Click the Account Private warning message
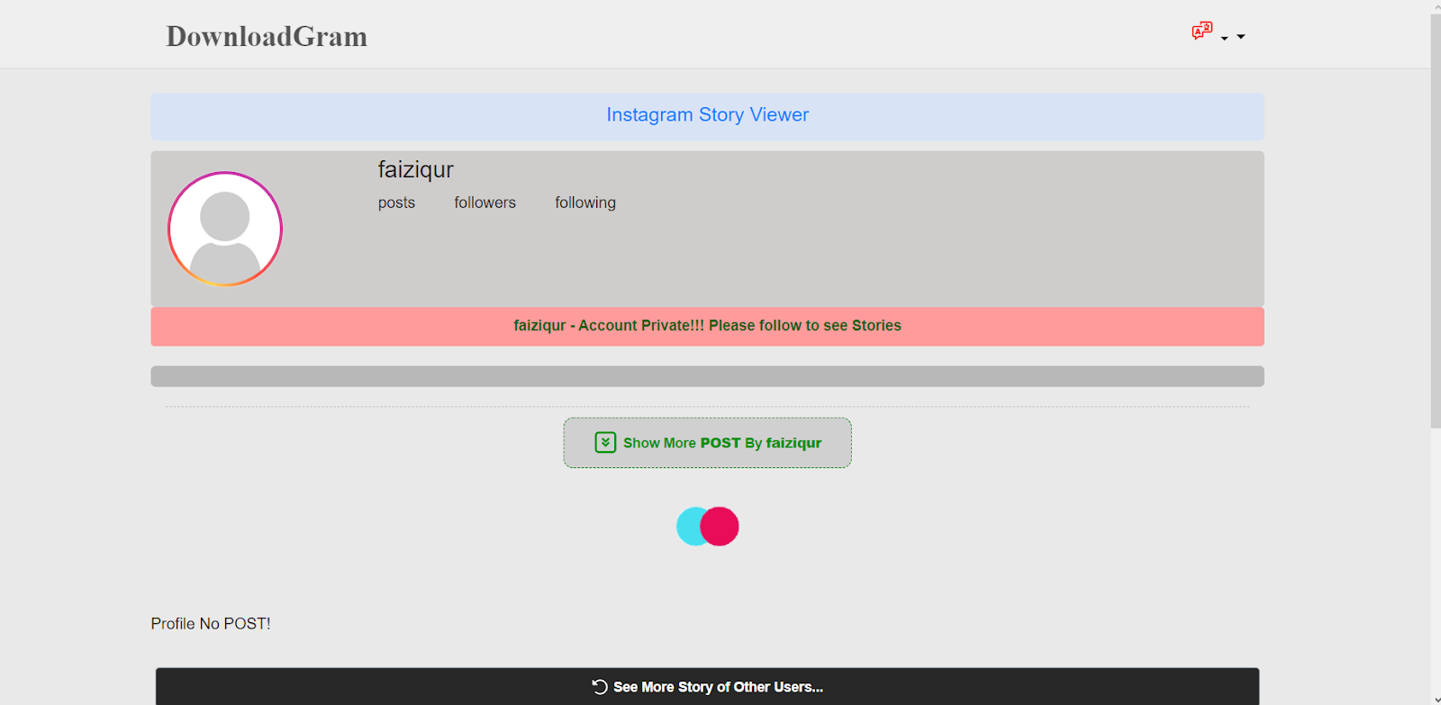1441x705 pixels. pyautogui.click(x=707, y=326)
